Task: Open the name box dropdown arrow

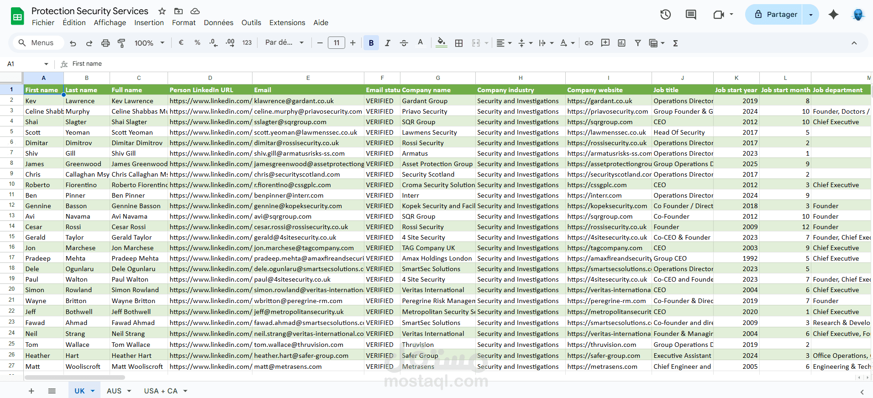Action: 46,64
